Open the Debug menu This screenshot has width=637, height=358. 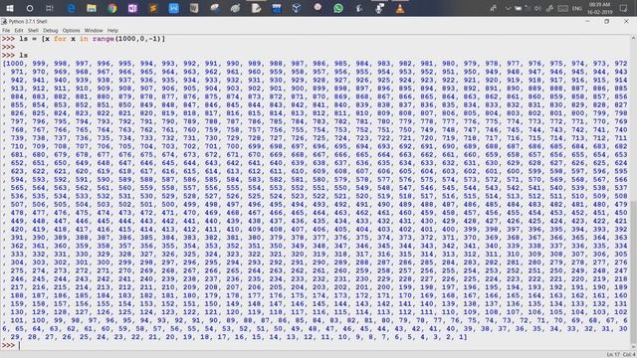(51, 31)
